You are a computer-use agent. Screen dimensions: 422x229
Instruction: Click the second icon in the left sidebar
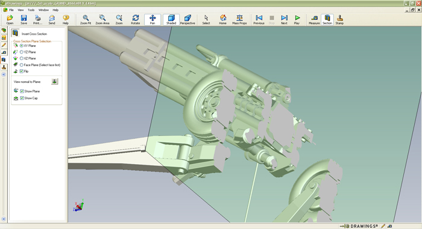click(x=4, y=38)
